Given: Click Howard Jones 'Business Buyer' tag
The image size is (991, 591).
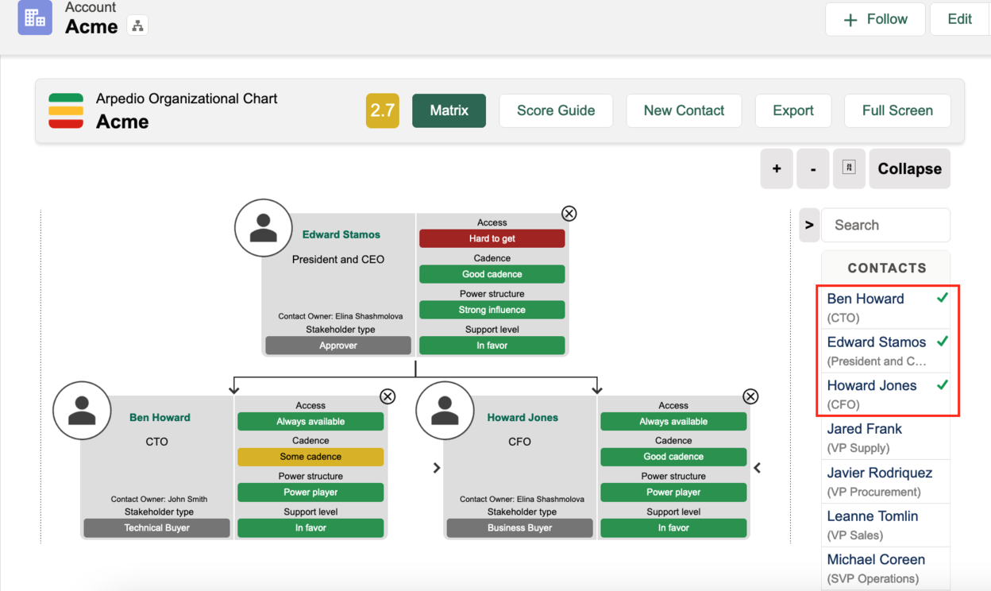Looking at the screenshot, I should point(519,527).
